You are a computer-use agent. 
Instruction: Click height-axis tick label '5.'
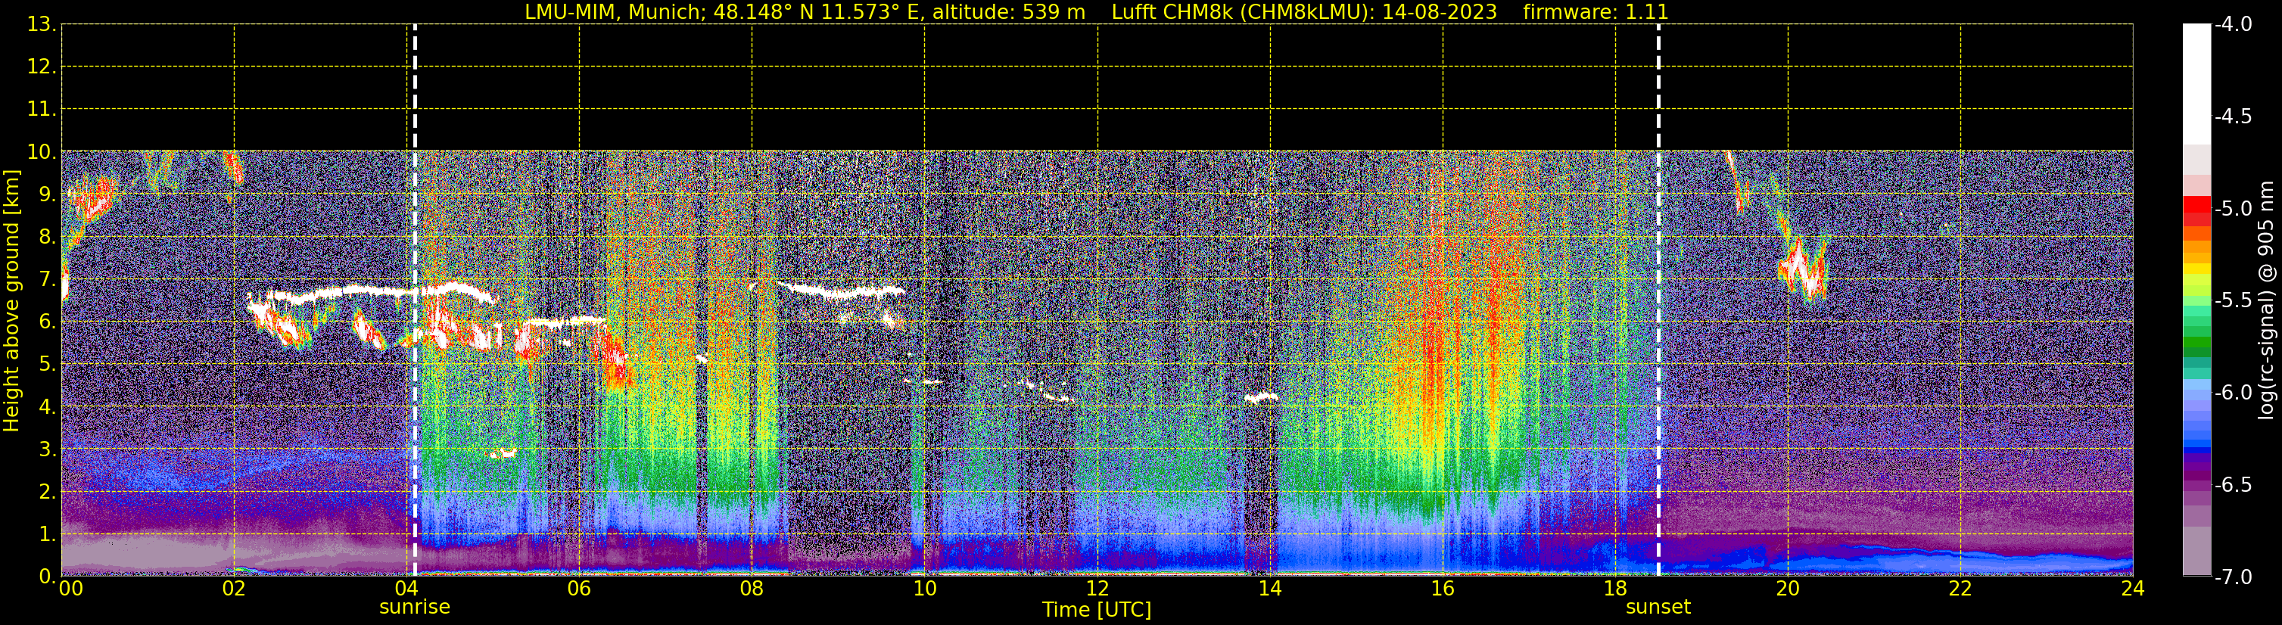coord(48,364)
